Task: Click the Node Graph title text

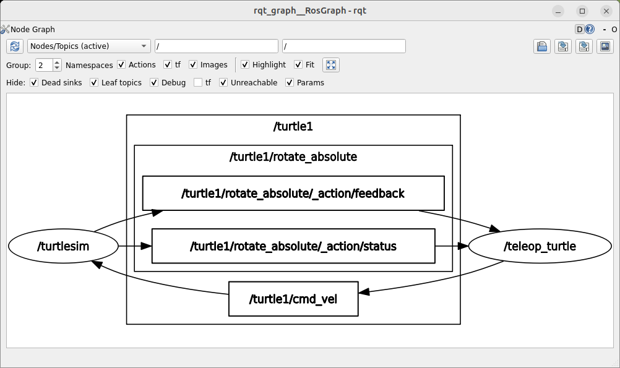Action: [x=32, y=29]
